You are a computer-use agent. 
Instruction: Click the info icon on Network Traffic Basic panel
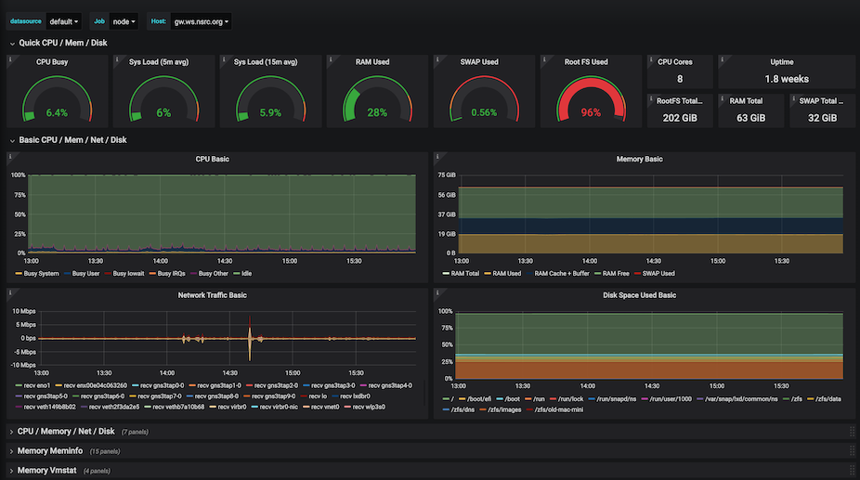(x=10, y=292)
